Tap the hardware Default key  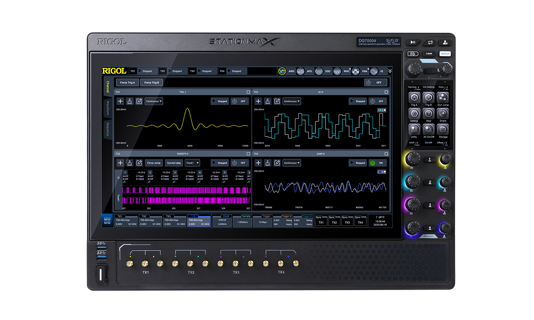coord(445,54)
